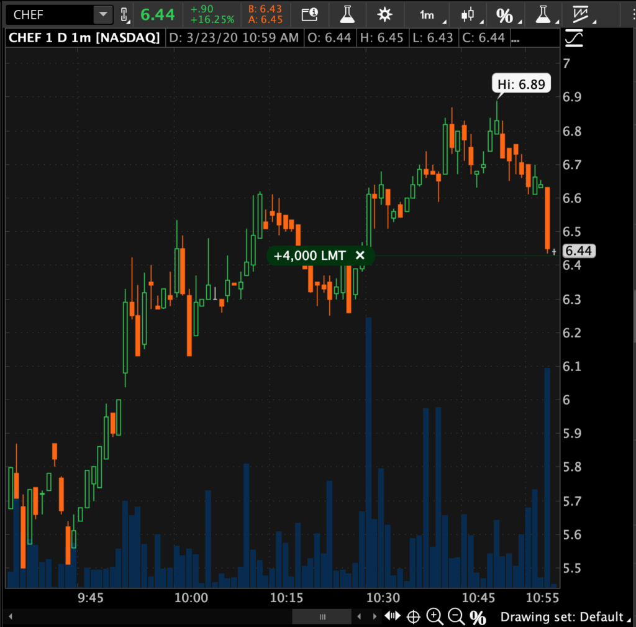The image size is (636, 627).
Task: Click the last price 6.44 in green
Action: (157, 15)
